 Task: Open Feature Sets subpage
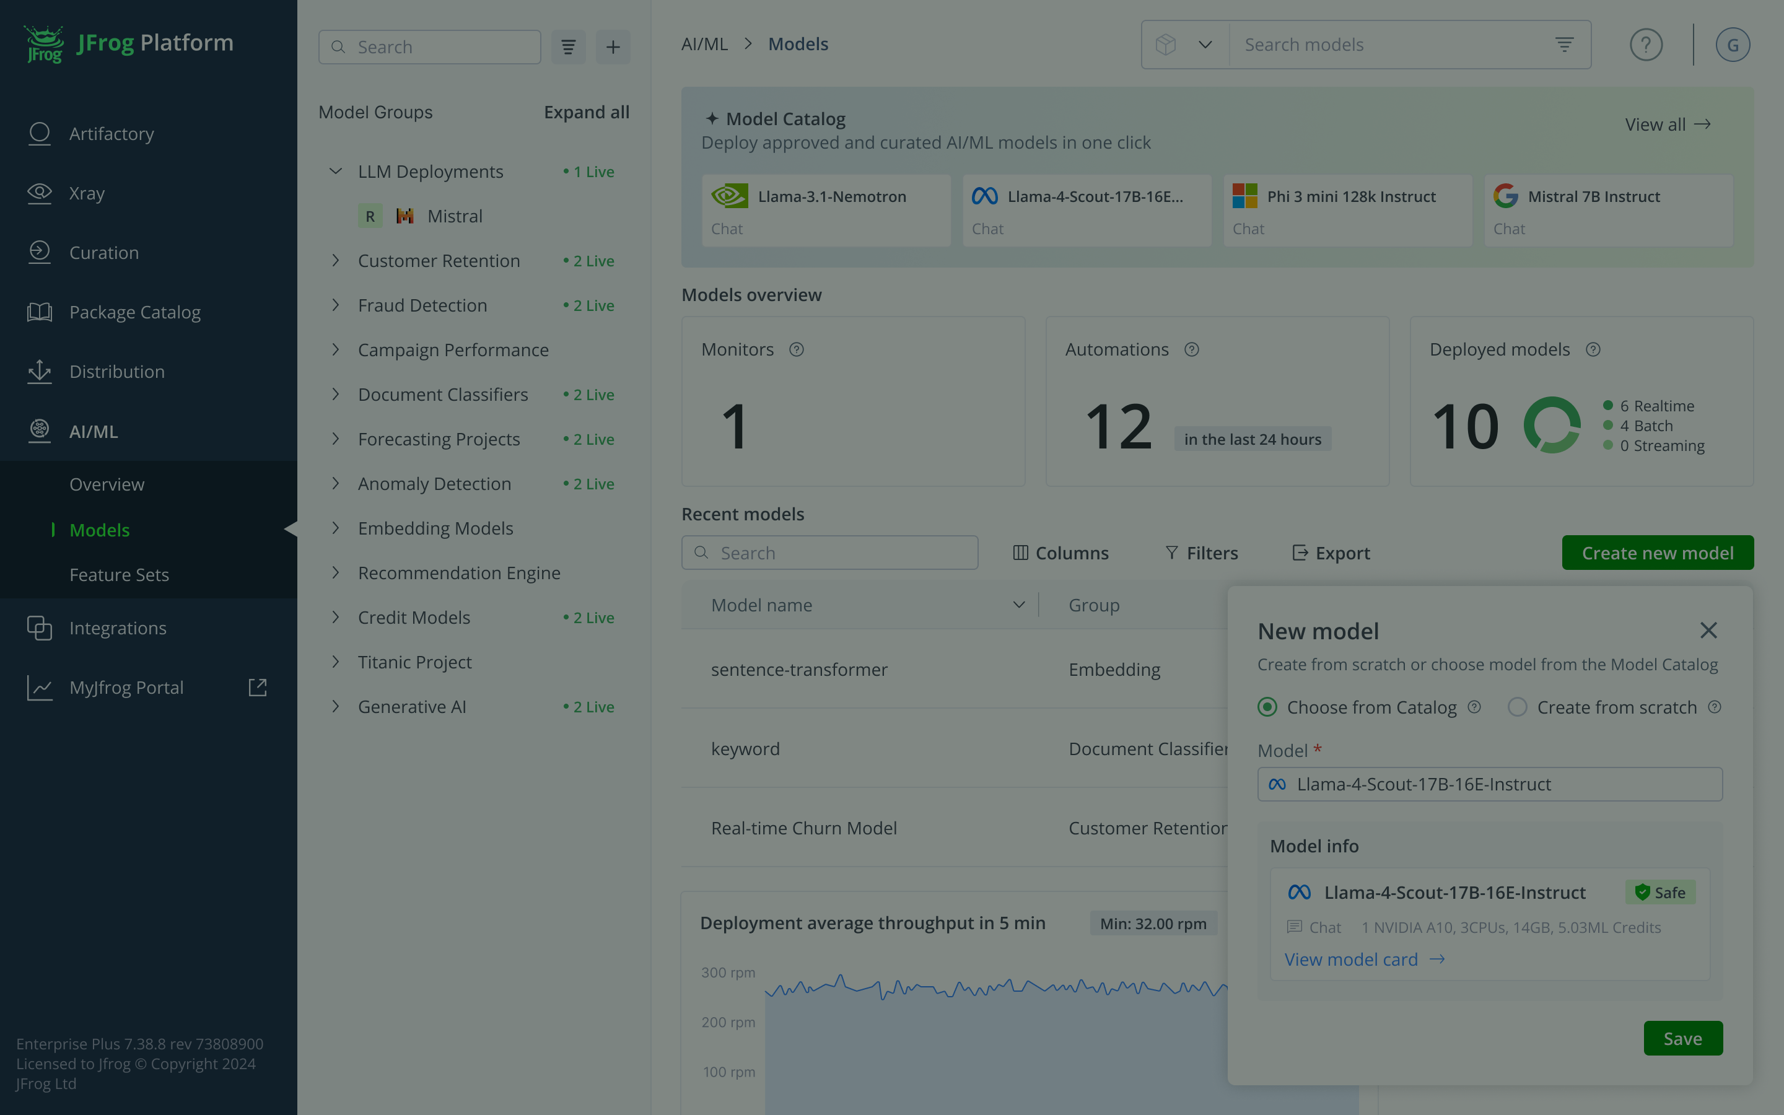(119, 574)
